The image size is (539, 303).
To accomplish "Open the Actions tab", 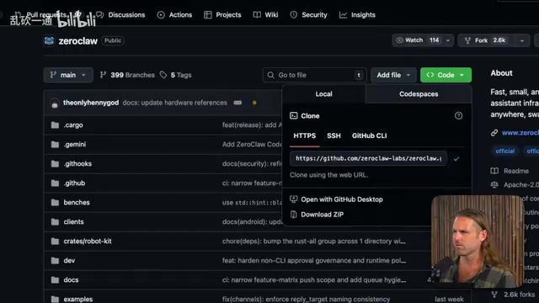I will pyautogui.click(x=174, y=15).
